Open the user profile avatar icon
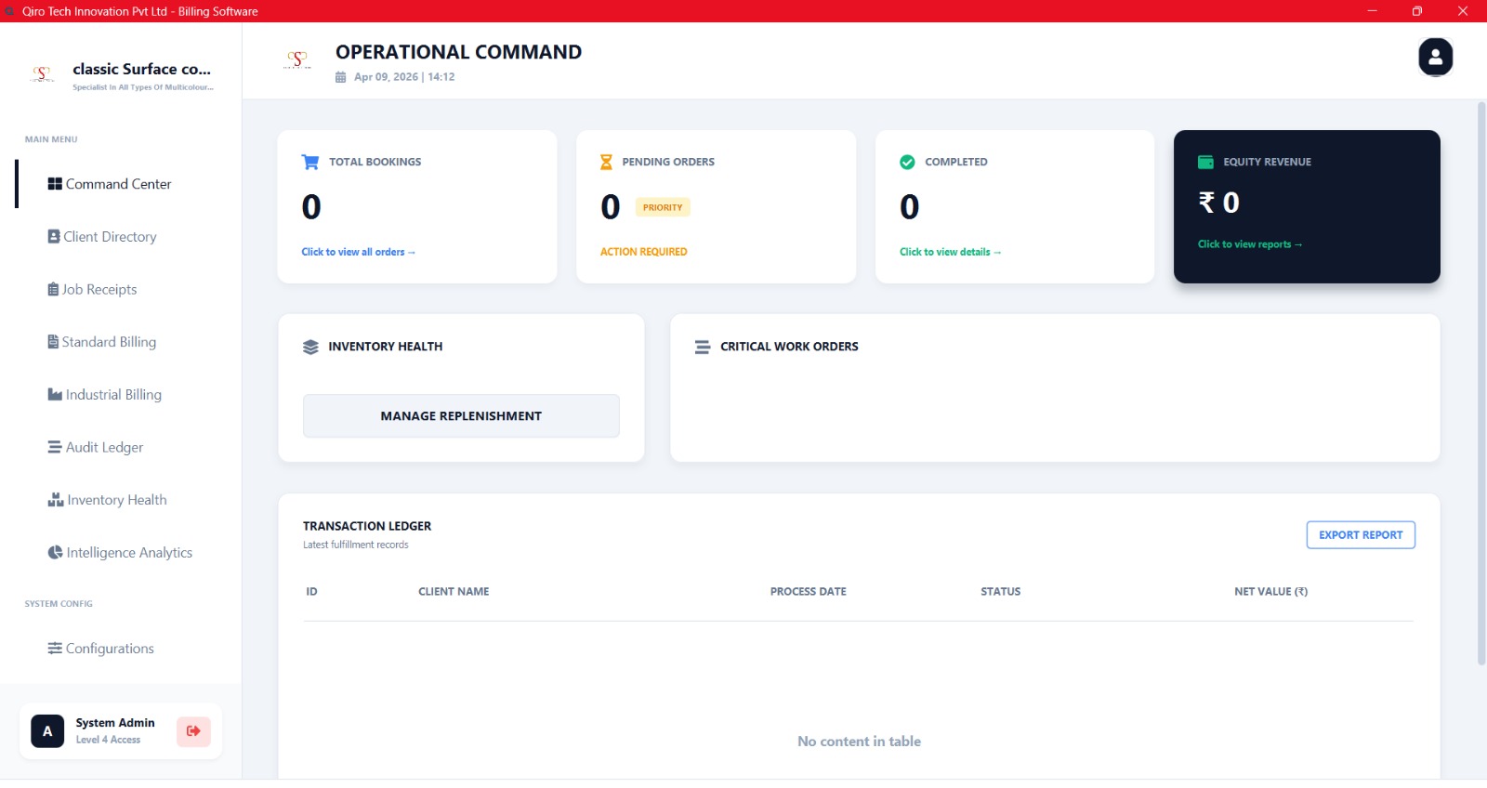Viewport: 1487px width, 788px height. coord(1435,58)
